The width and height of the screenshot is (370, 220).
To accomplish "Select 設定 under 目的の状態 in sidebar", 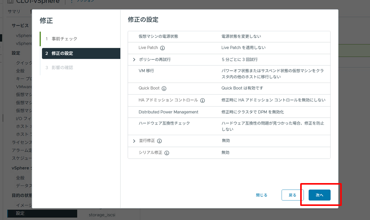I will 20,214.
